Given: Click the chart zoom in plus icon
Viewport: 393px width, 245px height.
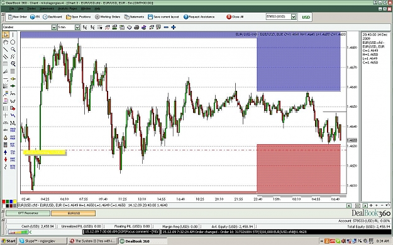Looking at the screenshot, I should [x=173, y=27].
